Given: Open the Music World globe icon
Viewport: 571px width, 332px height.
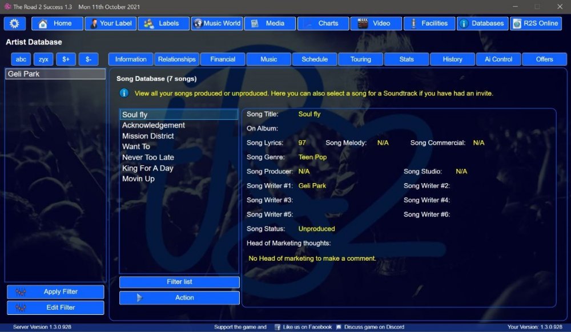Looking at the screenshot, I should 198,23.
